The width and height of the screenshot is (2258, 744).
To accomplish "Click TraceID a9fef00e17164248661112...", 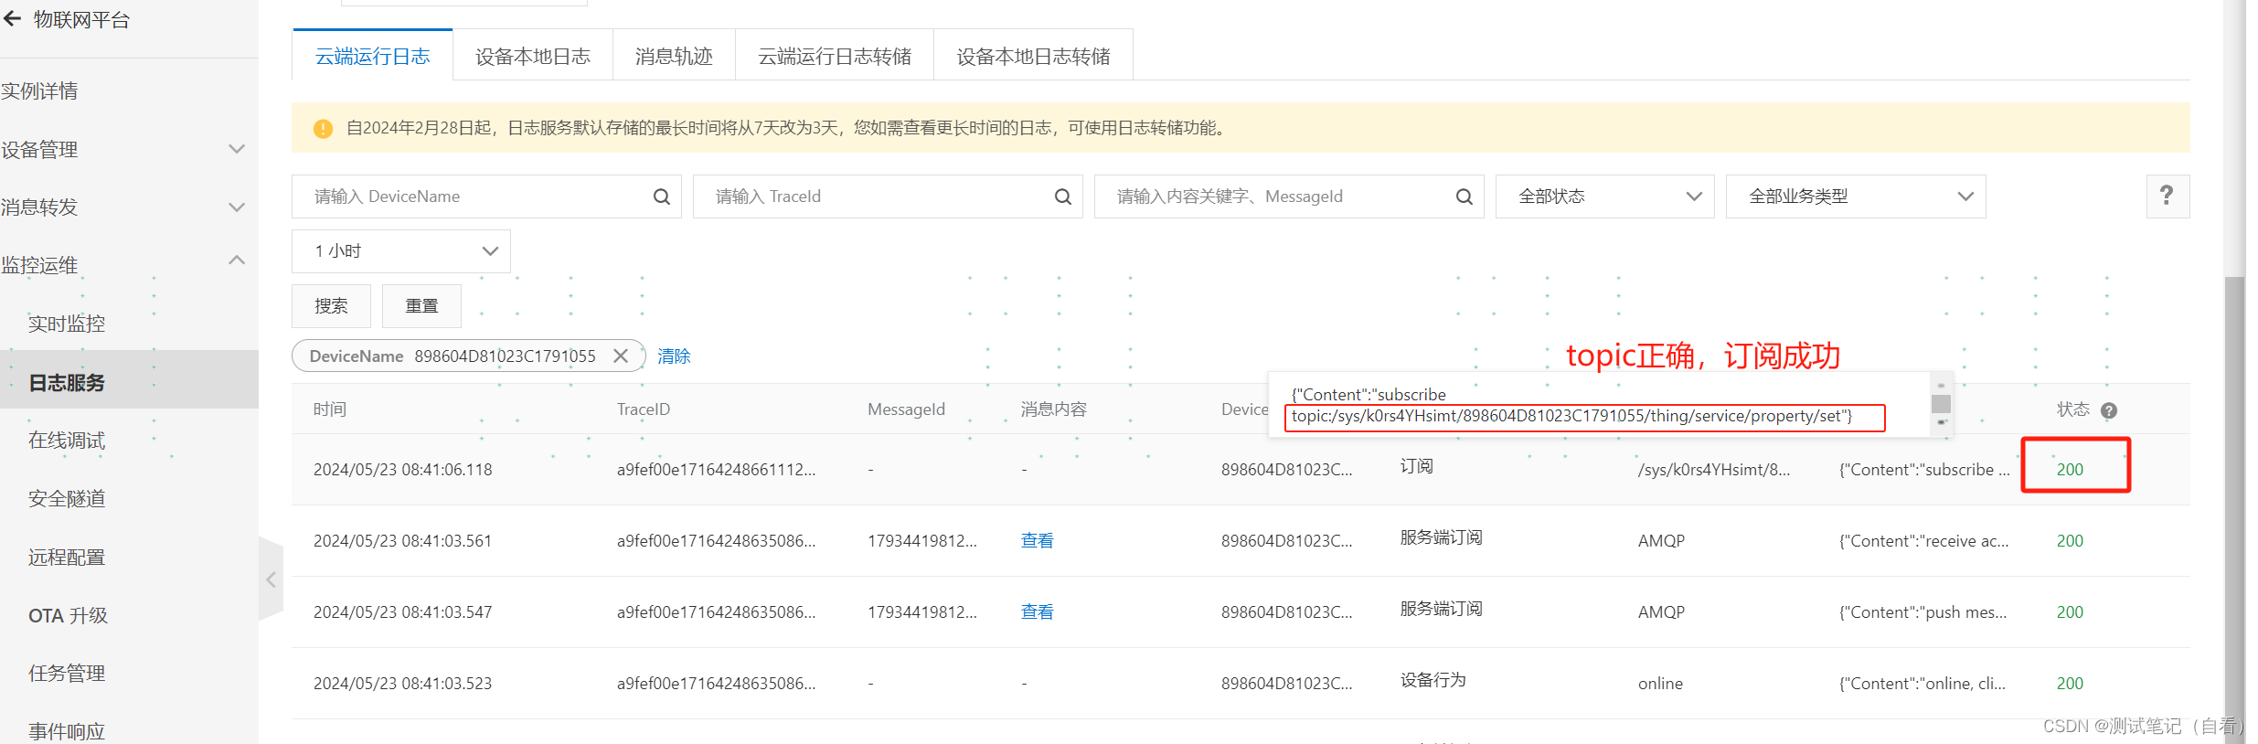I will coord(716,469).
